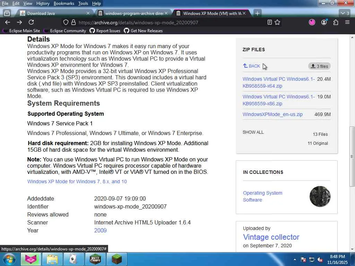Open Minecraft grass block taskbar icon
Image resolution: width=355 pixels, height=266 pixels.
click(x=116, y=259)
